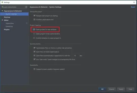Click the Settings window app icon
Image resolution: width=137 pixels, height=93 pixels.
(x=2, y=2)
